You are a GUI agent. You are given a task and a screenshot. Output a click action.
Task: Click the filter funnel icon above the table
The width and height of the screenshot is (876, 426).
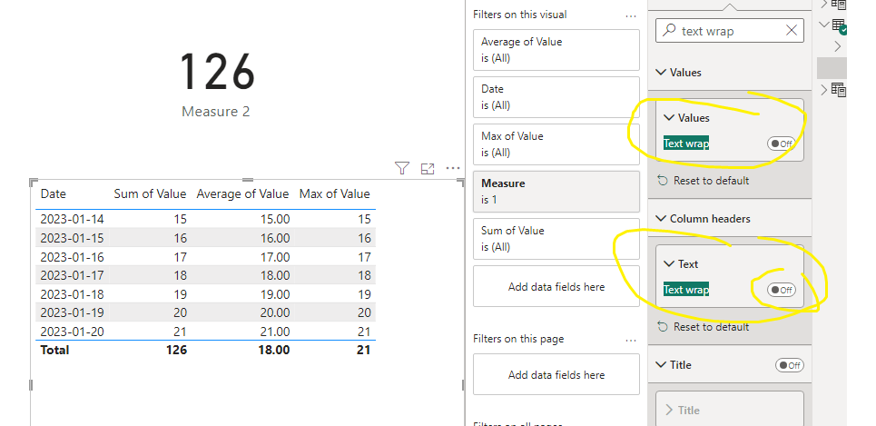(401, 168)
